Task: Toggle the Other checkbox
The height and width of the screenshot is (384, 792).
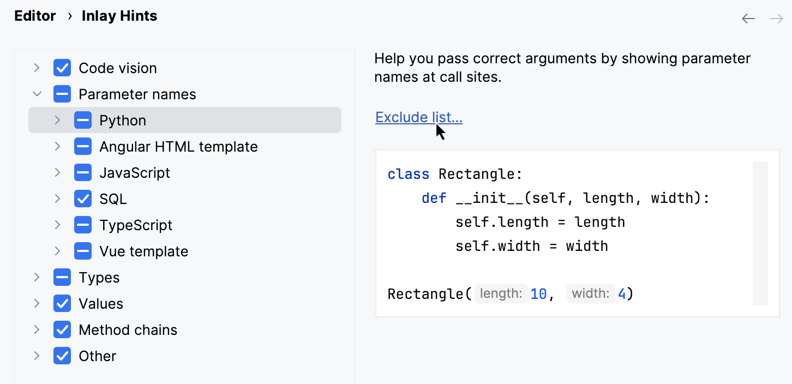Action: 62,356
